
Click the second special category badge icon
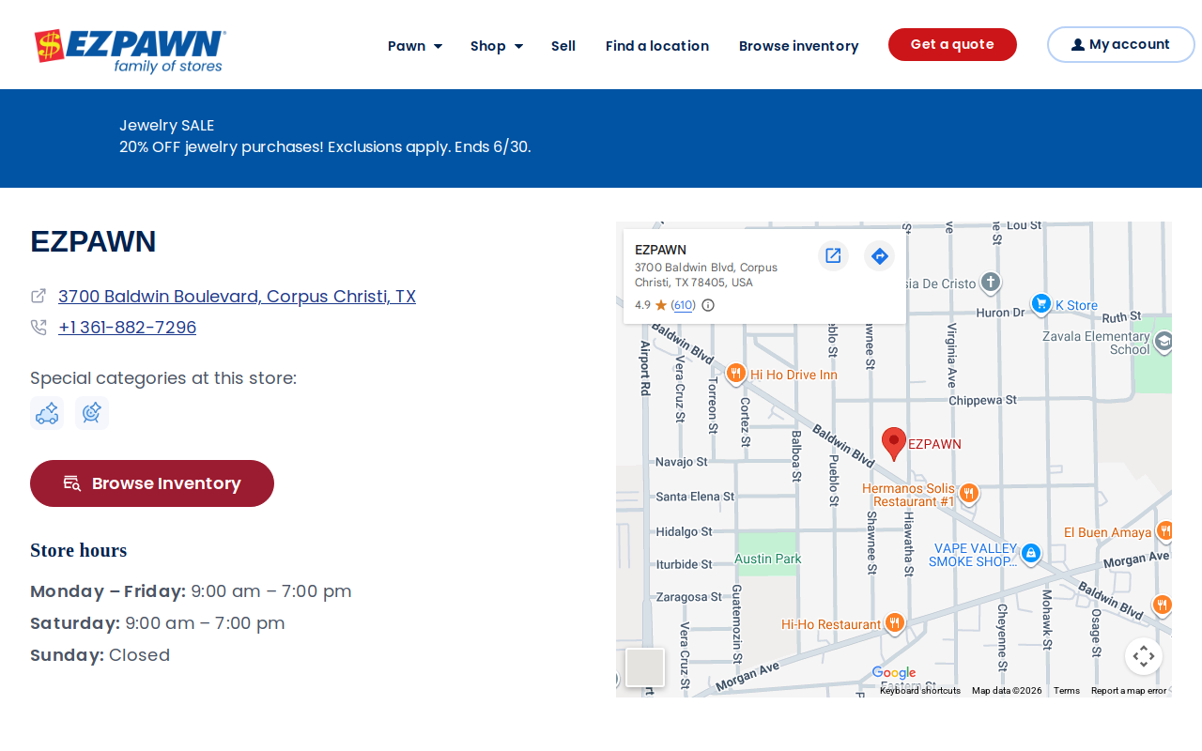click(92, 413)
